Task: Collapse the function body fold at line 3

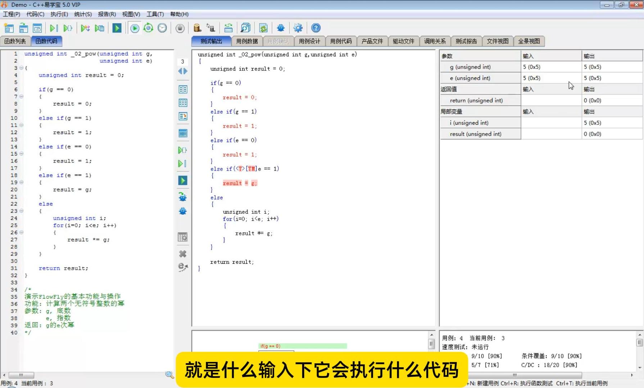Action: [22, 68]
